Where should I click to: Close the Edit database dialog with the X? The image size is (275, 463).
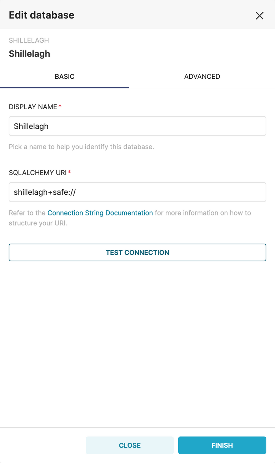click(x=259, y=15)
